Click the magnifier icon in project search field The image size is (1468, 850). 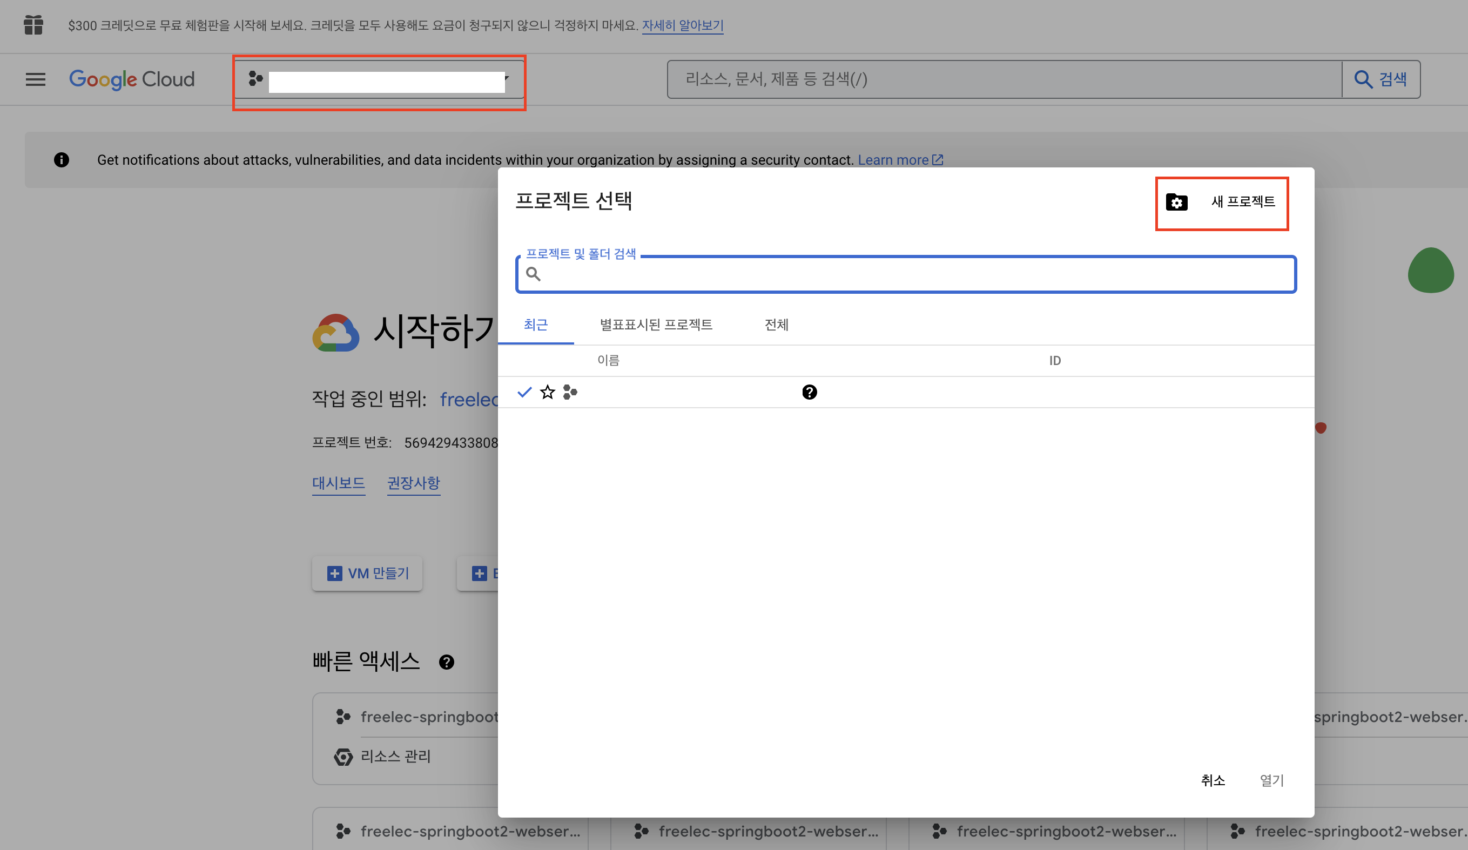click(533, 274)
